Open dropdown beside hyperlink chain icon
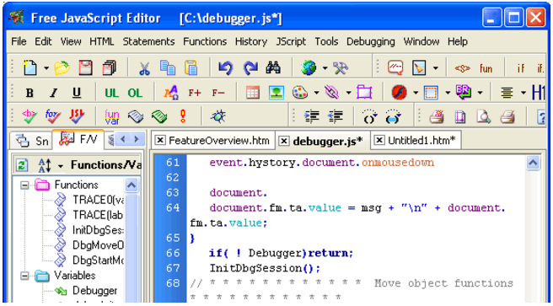 pyautogui.click(x=348, y=93)
